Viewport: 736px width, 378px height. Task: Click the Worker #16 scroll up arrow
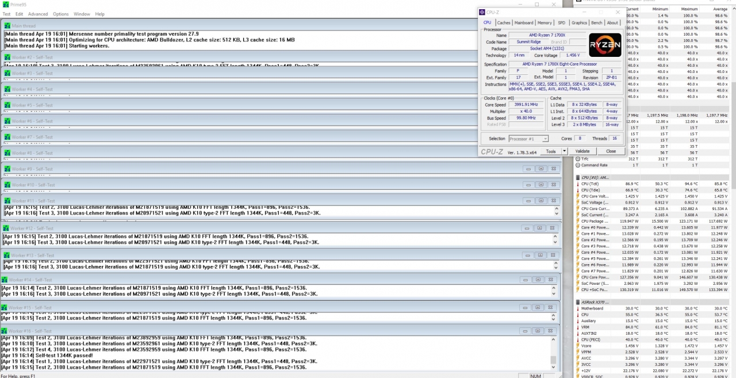pyautogui.click(x=554, y=339)
